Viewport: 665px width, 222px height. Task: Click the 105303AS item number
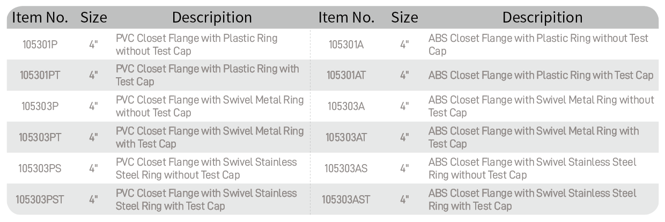tap(346, 168)
